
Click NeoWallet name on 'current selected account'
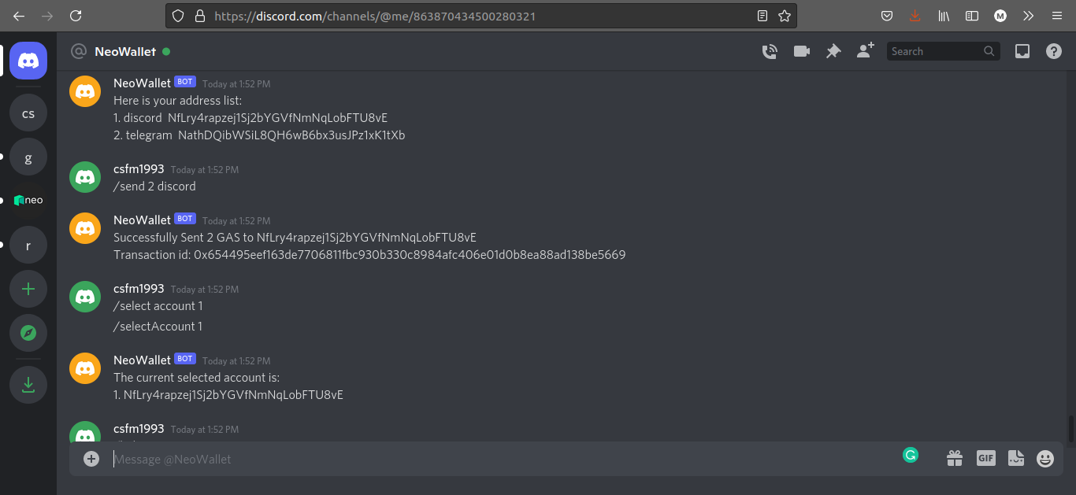coord(142,360)
